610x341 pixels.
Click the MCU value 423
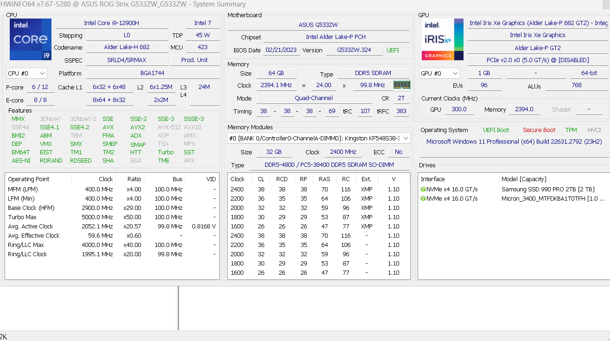(203, 47)
